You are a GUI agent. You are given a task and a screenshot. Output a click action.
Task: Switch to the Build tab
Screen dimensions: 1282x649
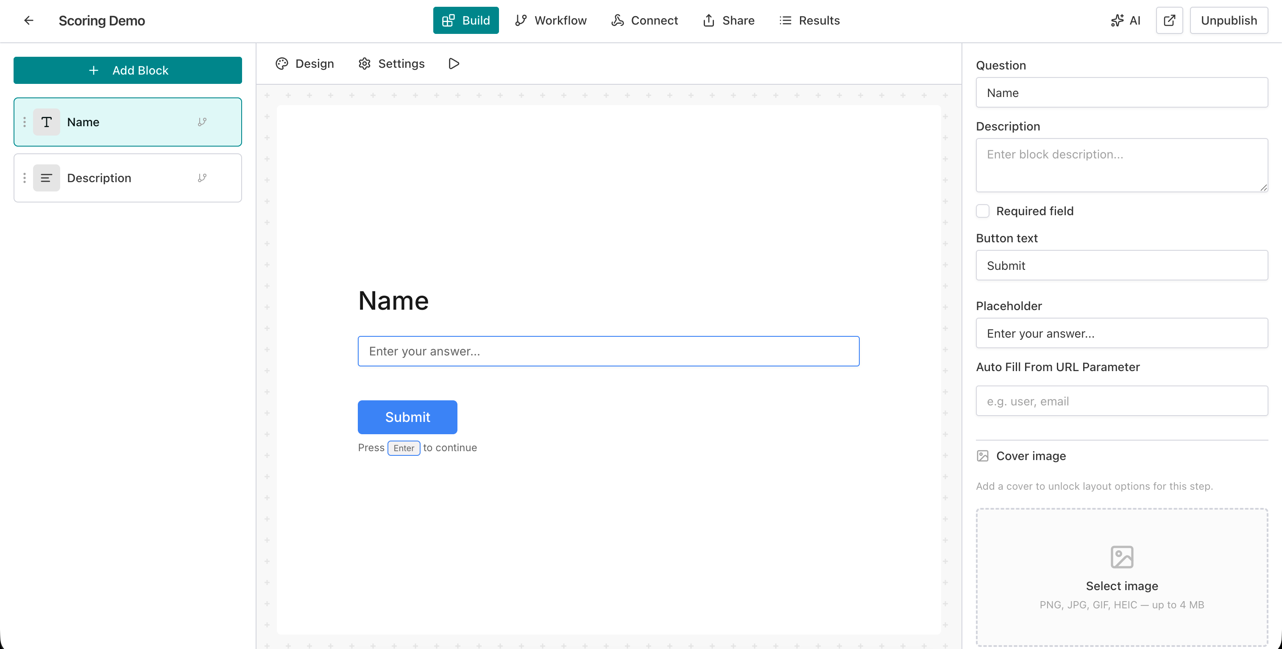[x=466, y=20]
